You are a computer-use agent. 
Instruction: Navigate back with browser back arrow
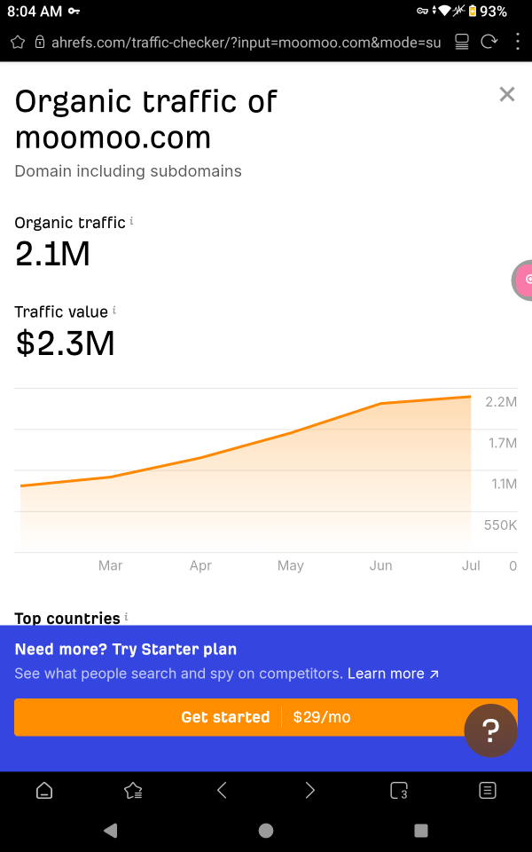[222, 790]
